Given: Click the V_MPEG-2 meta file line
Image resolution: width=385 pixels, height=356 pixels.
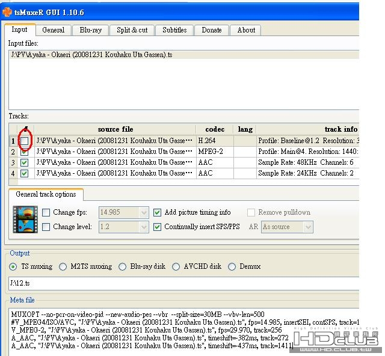Looking at the screenshot, I should [146, 330].
